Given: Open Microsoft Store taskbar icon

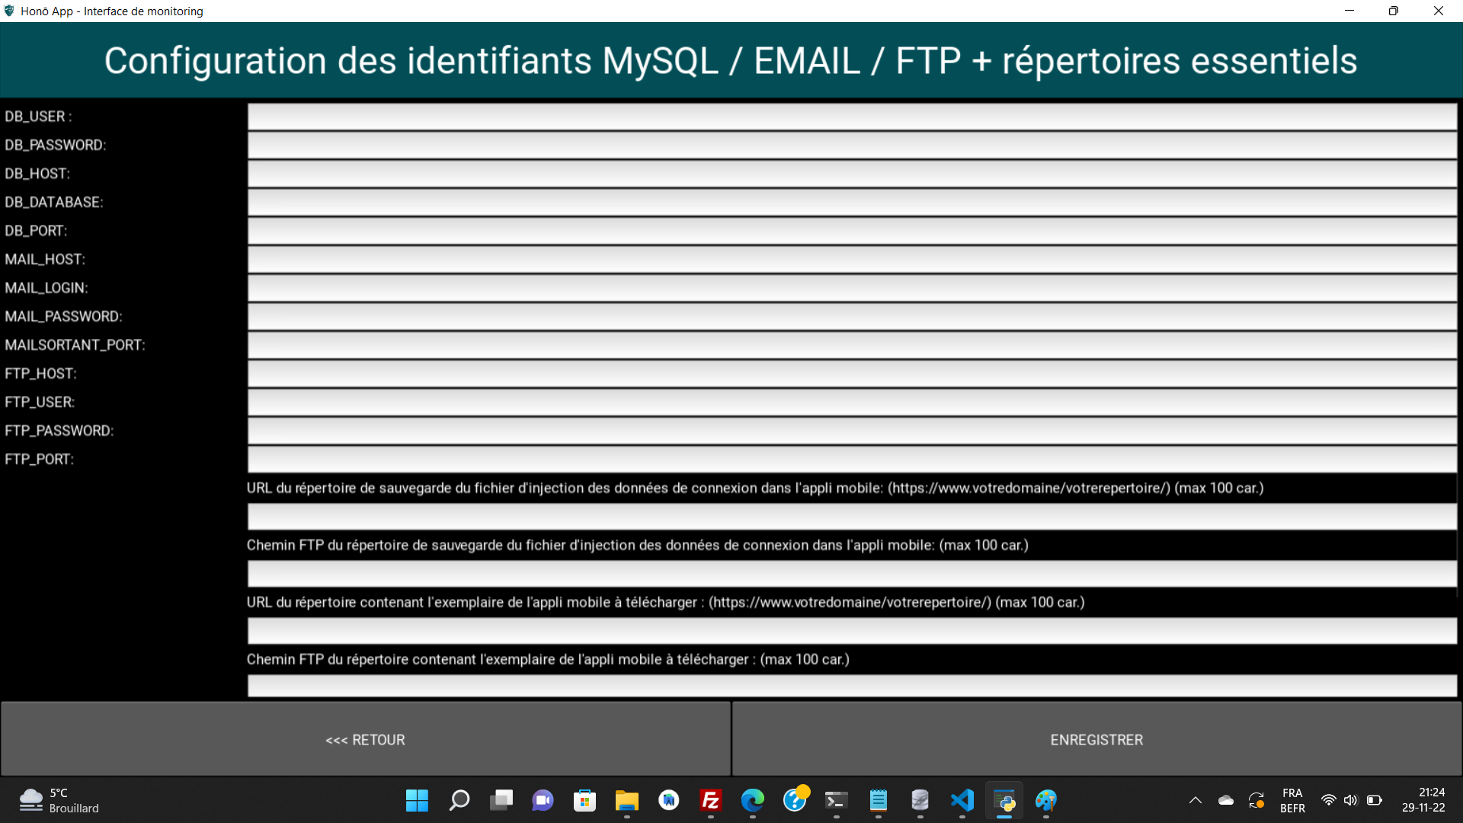Looking at the screenshot, I should tap(584, 800).
